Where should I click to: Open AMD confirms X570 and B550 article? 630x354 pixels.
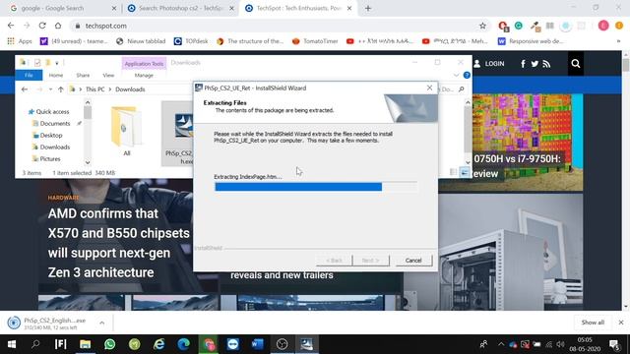[118, 243]
